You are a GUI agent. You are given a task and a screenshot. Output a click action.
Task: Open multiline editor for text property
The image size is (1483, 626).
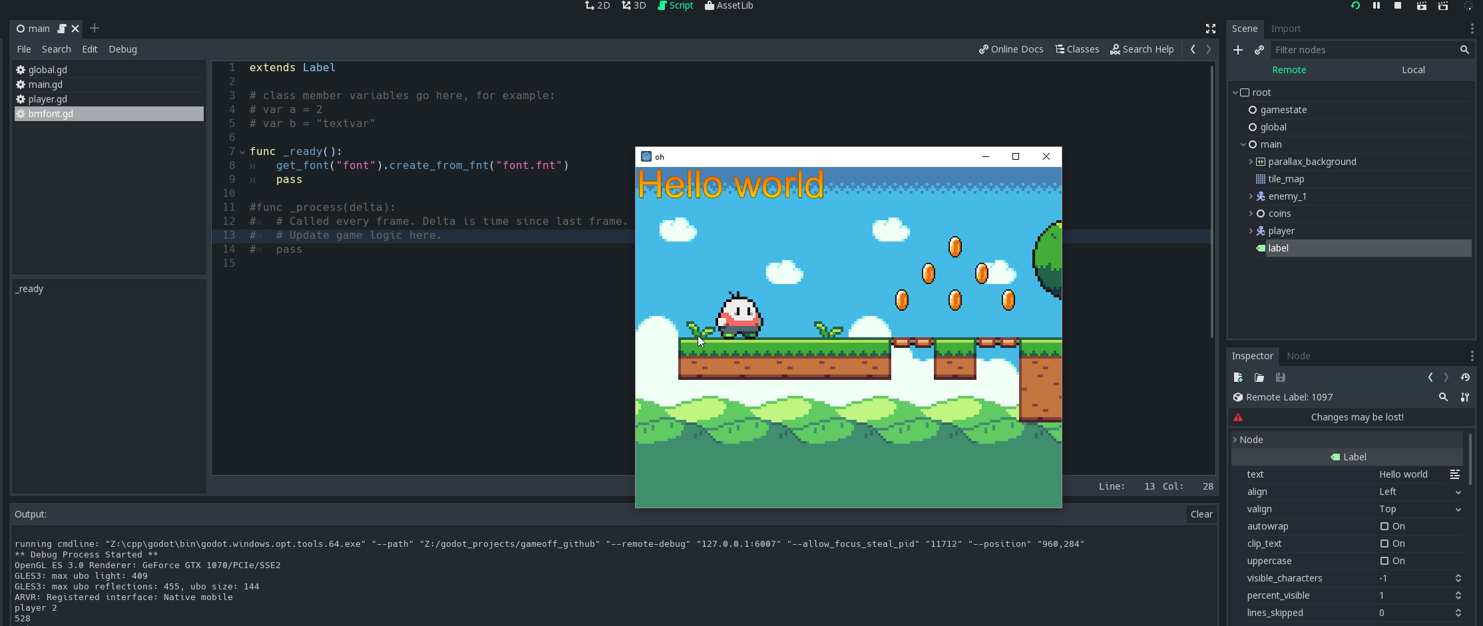pos(1455,474)
